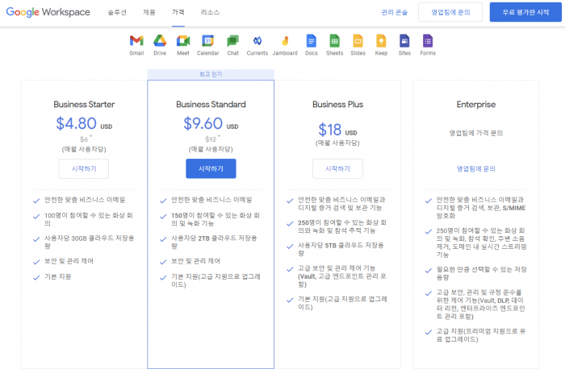Select the 가격 tab in navigation
The width and height of the screenshot is (565, 373).
(178, 13)
